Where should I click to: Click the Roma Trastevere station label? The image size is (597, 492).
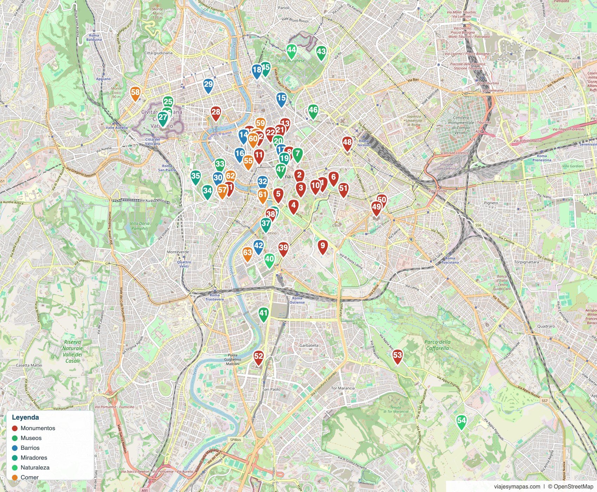coord(215,297)
